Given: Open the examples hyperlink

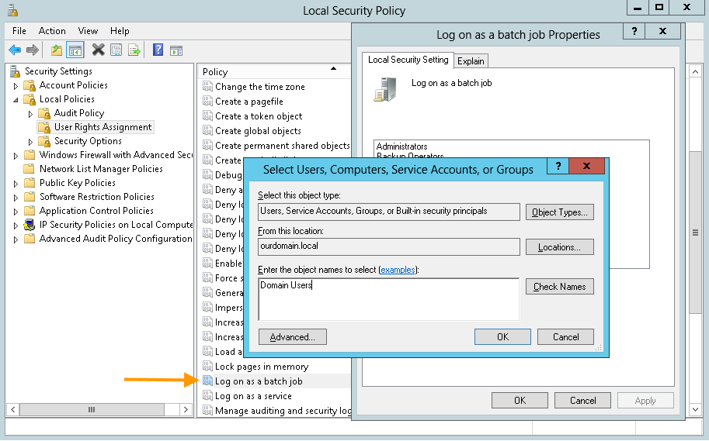Looking at the screenshot, I should (398, 270).
